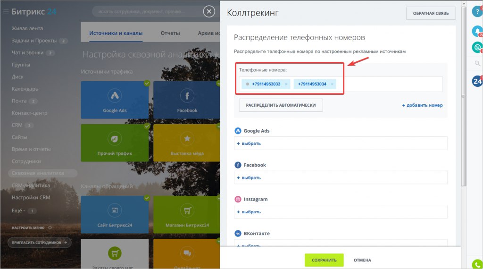Image resolution: width=483 pixels, height=269 pixels.
Task: Click the search magnifier in right bar
Action: click(477, 64)
